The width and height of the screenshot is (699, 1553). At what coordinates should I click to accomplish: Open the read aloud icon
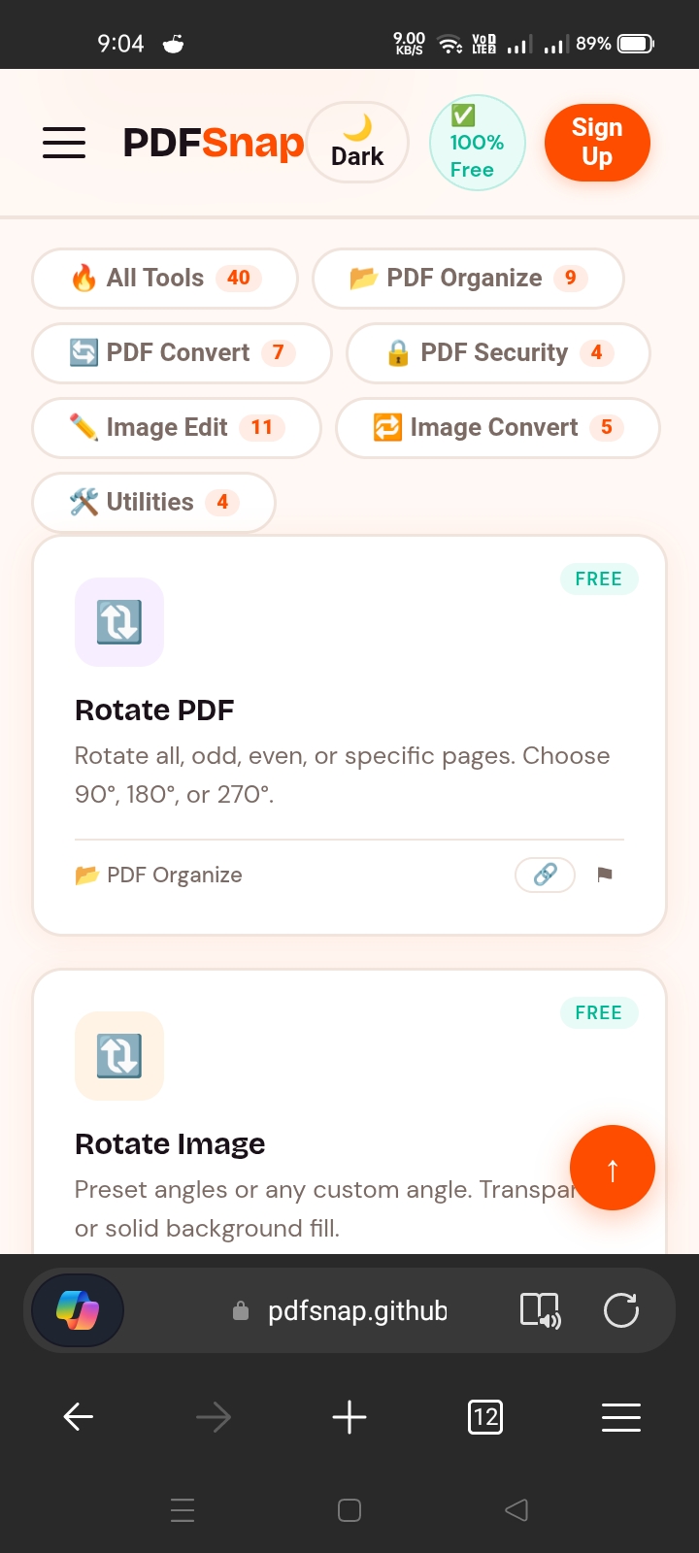pyautogui.click(x=541, y=1311)
